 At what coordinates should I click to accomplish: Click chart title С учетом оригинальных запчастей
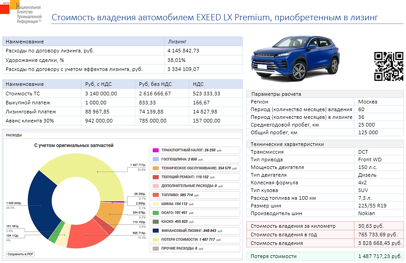pos(74,146)
